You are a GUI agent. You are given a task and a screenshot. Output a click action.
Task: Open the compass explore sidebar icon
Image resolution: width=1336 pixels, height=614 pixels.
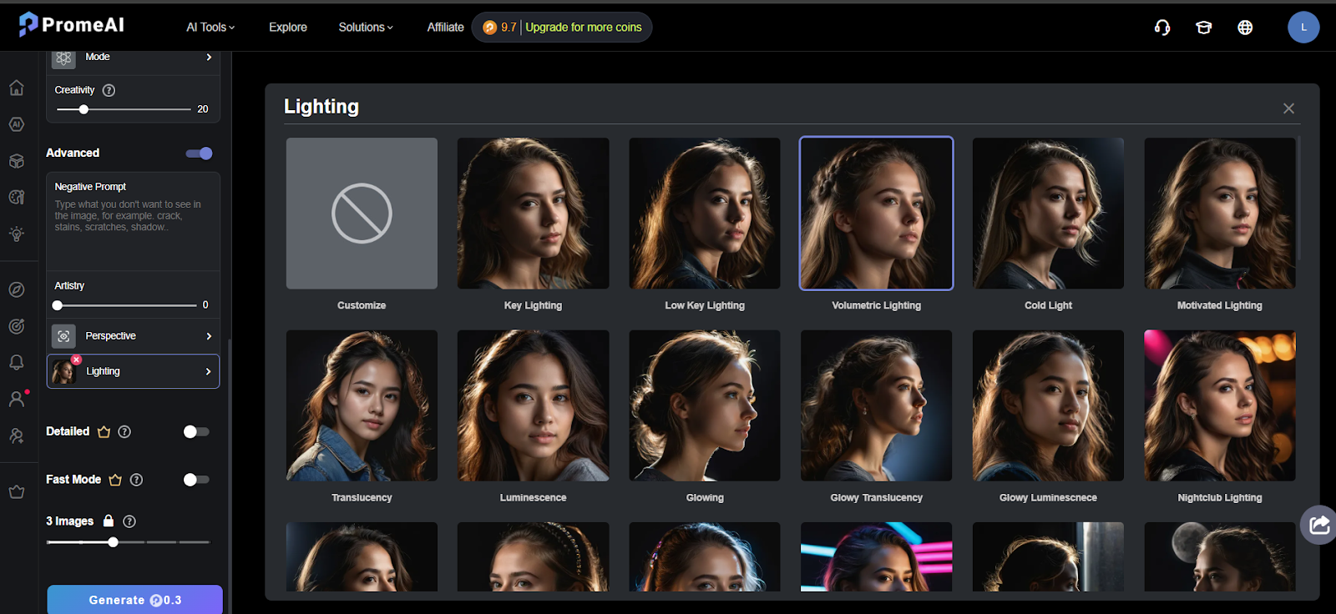[x=17, y=289]
